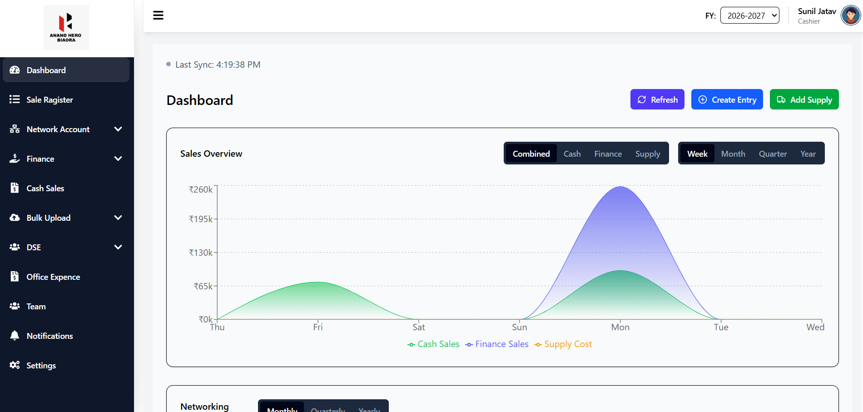Click the Bulk Upload cloud icon
This screenshot has height=412, width=863.
15,218
